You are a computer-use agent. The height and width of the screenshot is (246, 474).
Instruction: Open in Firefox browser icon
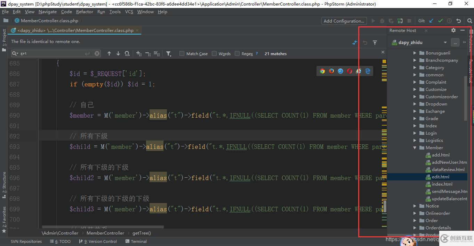(331, 71)
